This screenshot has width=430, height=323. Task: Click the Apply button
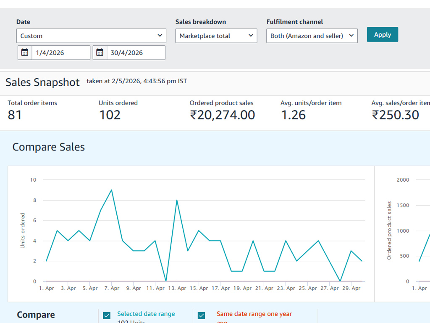(x=382, y=34)
